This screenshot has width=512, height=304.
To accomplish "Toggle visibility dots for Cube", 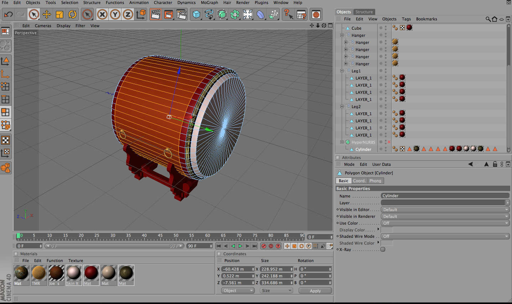I will point(386,28).
